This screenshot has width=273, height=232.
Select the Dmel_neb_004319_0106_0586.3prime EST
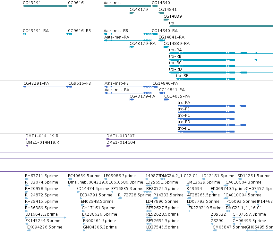point(69,185)
